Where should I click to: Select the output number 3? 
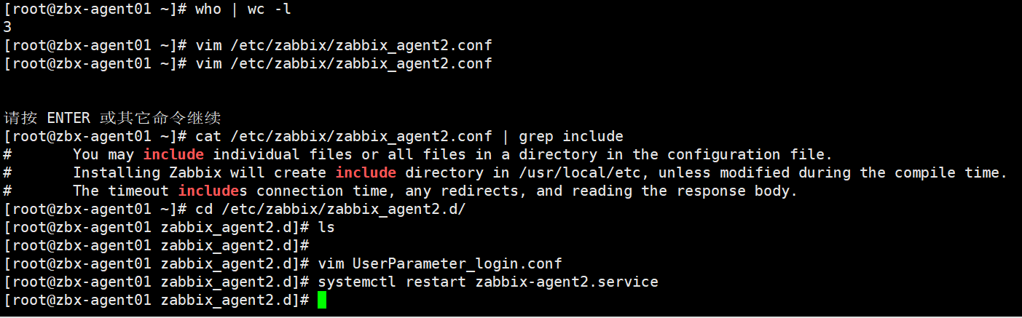[7, 27]
